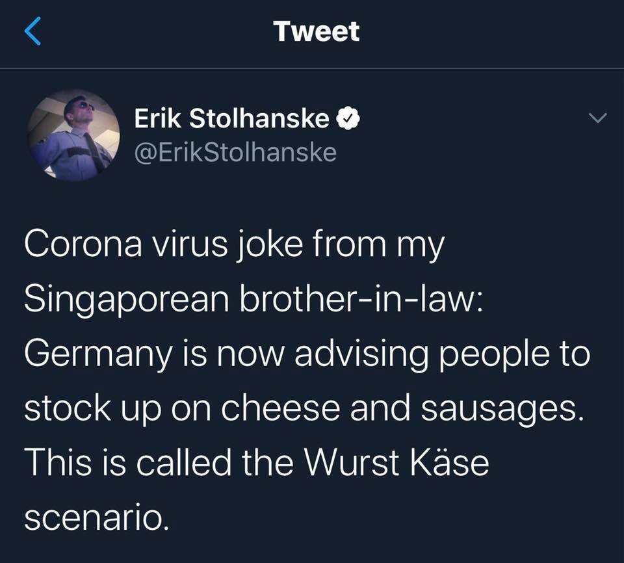The height and width of the screenshot is (563, 624).
Task: Click the Tweet header title
Action: (x=317, y=31)
